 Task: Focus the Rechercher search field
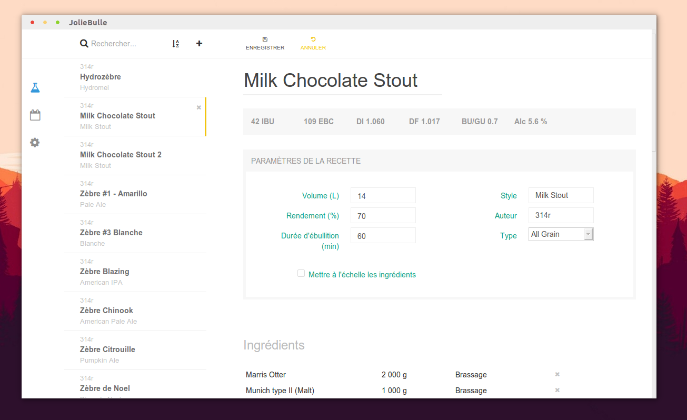pyautogui.click(x=126, y=44)
